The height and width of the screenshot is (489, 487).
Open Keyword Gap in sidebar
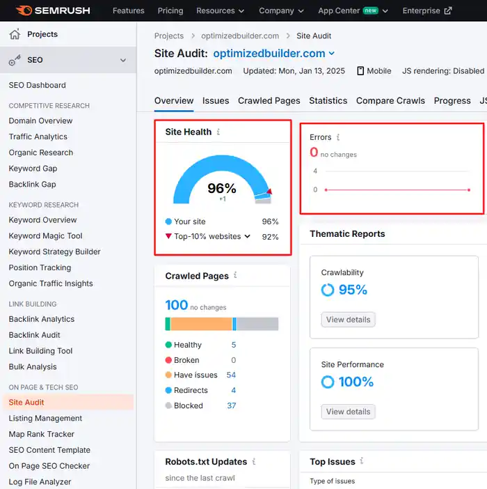tap(33, 169)
